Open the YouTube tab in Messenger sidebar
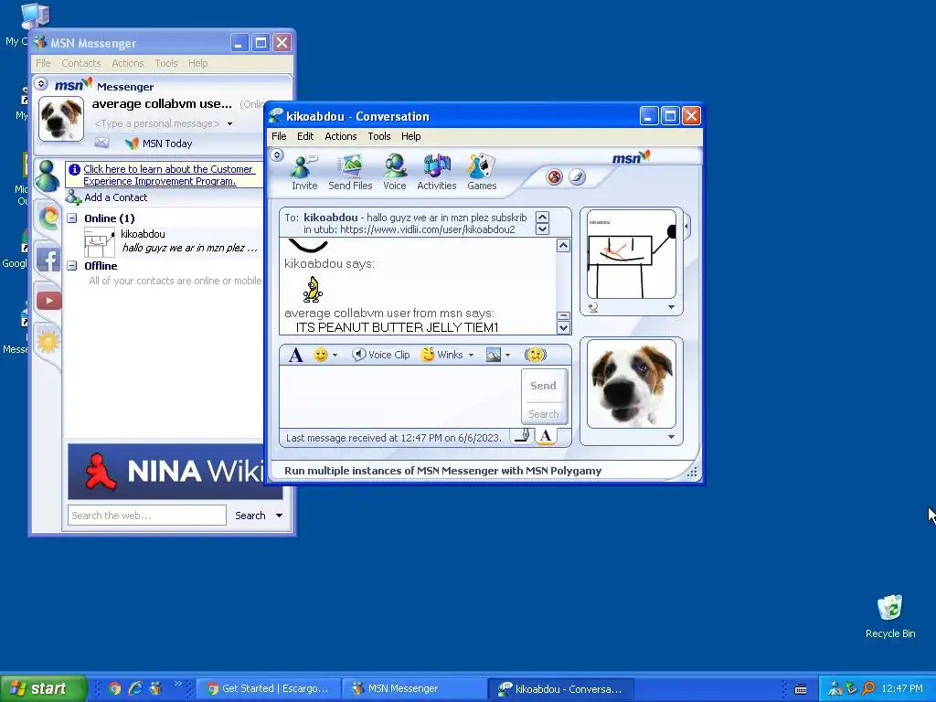 tap(49, 300)
